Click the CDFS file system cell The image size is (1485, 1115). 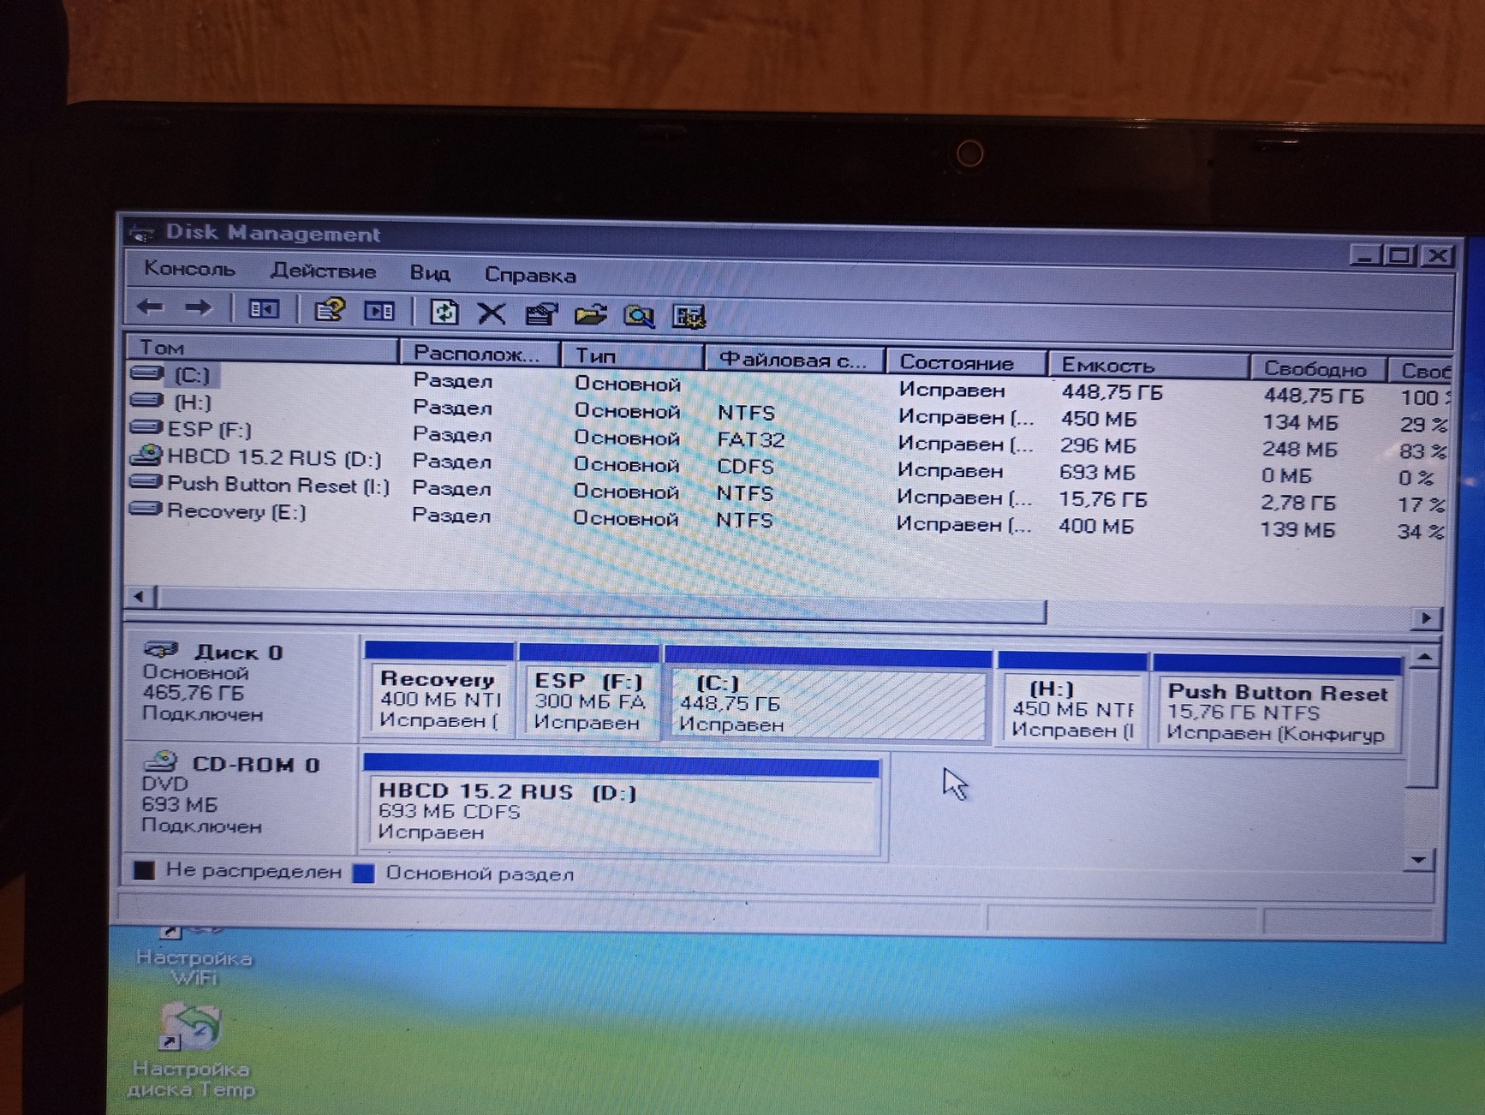(745, 466)
